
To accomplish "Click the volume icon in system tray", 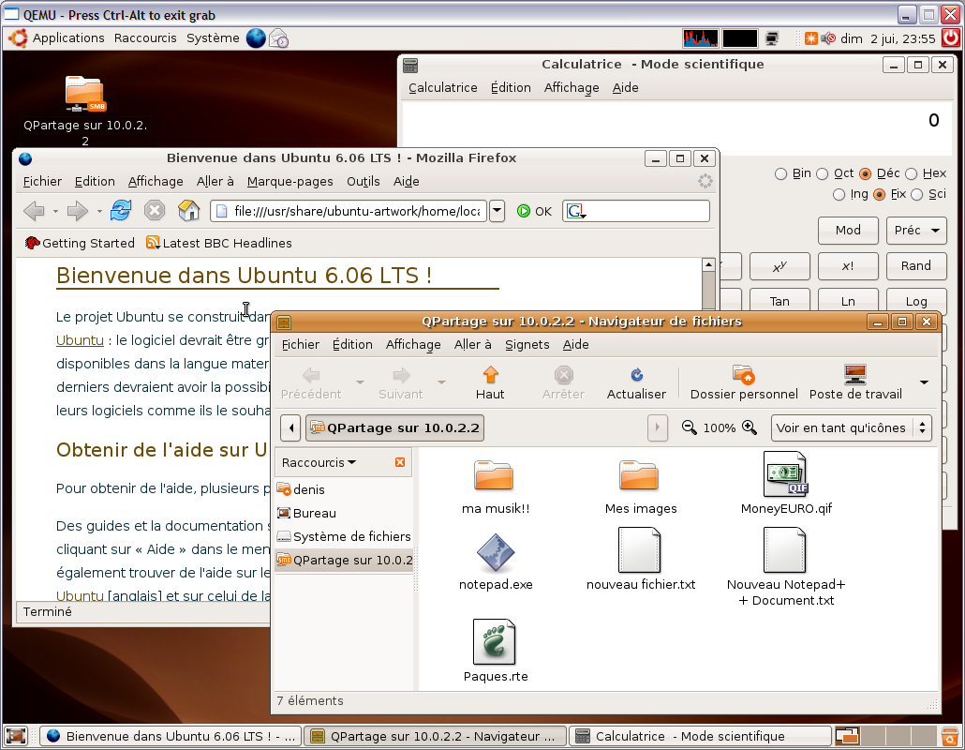I will (828, 38).
